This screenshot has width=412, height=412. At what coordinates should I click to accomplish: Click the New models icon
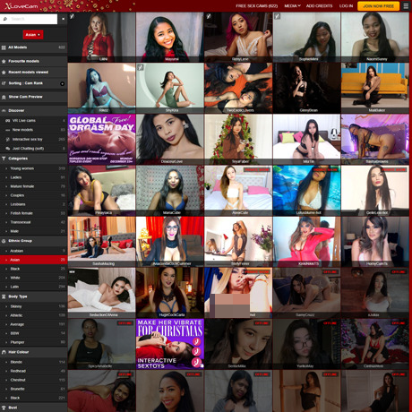[8, 130]
